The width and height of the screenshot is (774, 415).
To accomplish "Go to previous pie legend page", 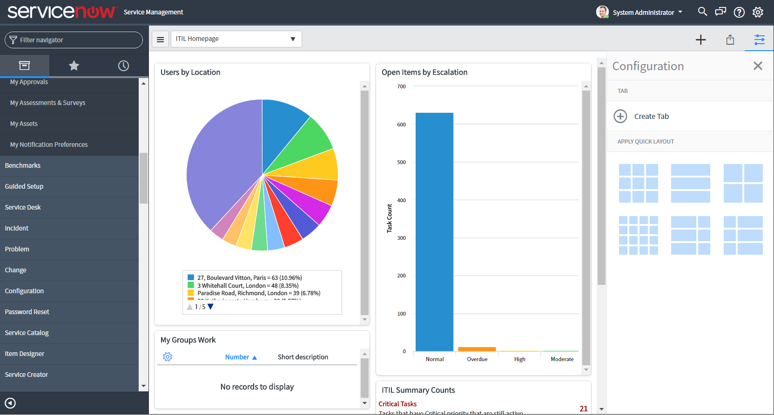I will pos(189,307).
